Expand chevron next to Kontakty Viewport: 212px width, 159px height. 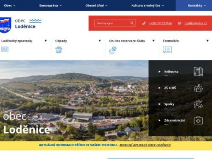205,6
